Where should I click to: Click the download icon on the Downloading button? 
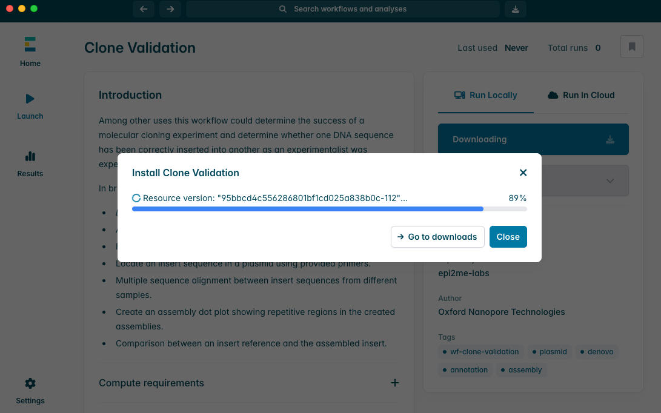tap(610, 139)
